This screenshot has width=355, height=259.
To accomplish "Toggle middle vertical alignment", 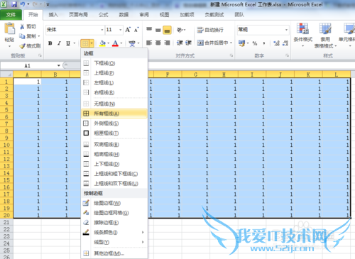I will (158, 30).
